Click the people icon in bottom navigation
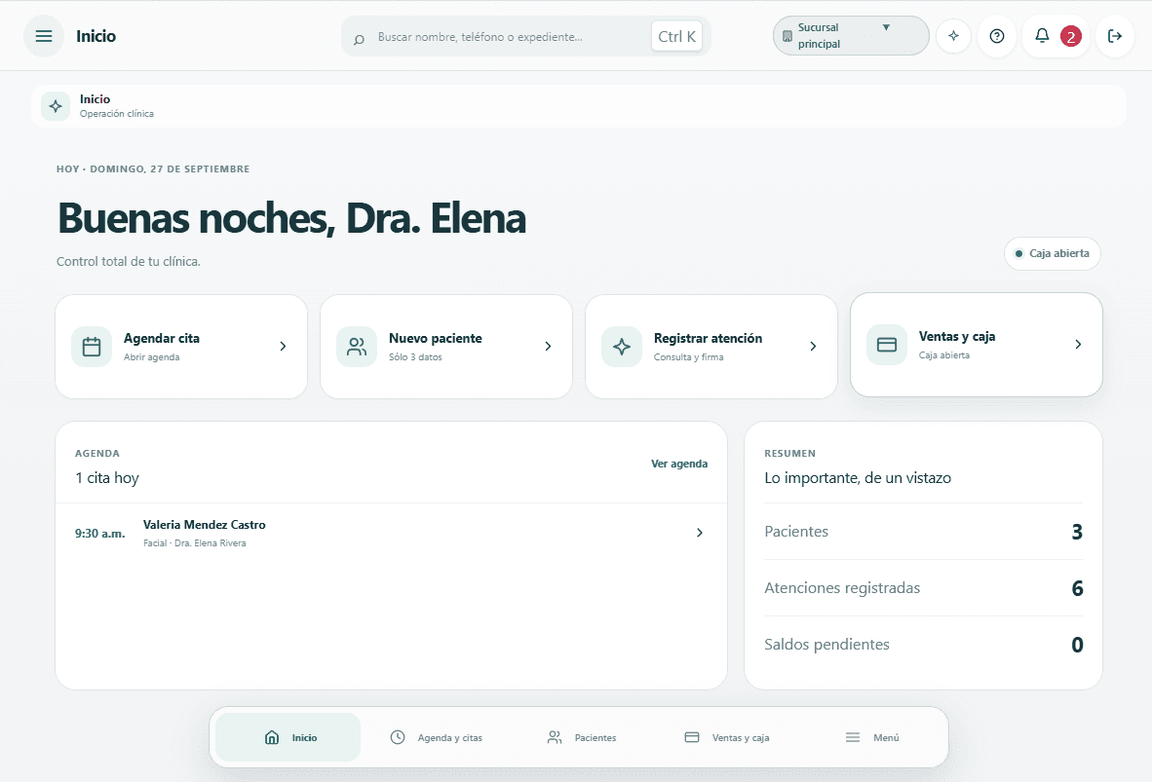The height and width of the screenshot is (782, 1152). [555, 737]
